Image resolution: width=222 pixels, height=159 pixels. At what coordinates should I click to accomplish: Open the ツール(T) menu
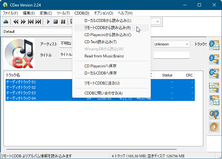pyautogui.click(x=63, y=13)
